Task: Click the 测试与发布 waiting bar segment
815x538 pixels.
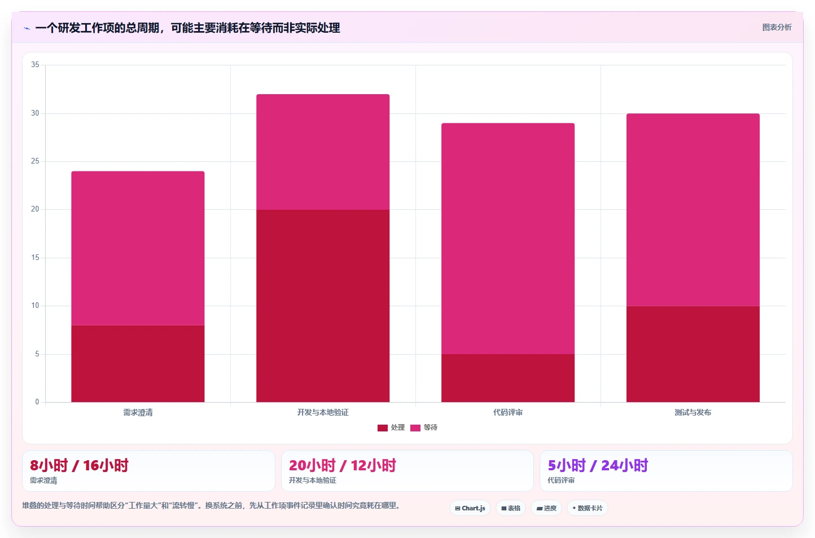Action: [x=693, y=210]
